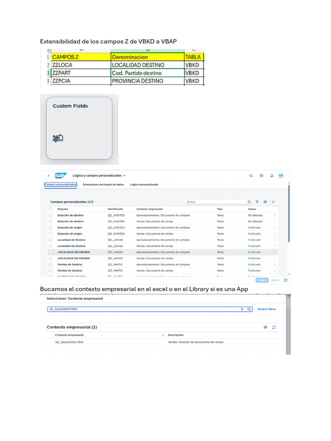This screenshot has width=331, height=441.
Task: Check LOCALIDAD DE ORIGEN compras row
Action: (x=50, y=252)
